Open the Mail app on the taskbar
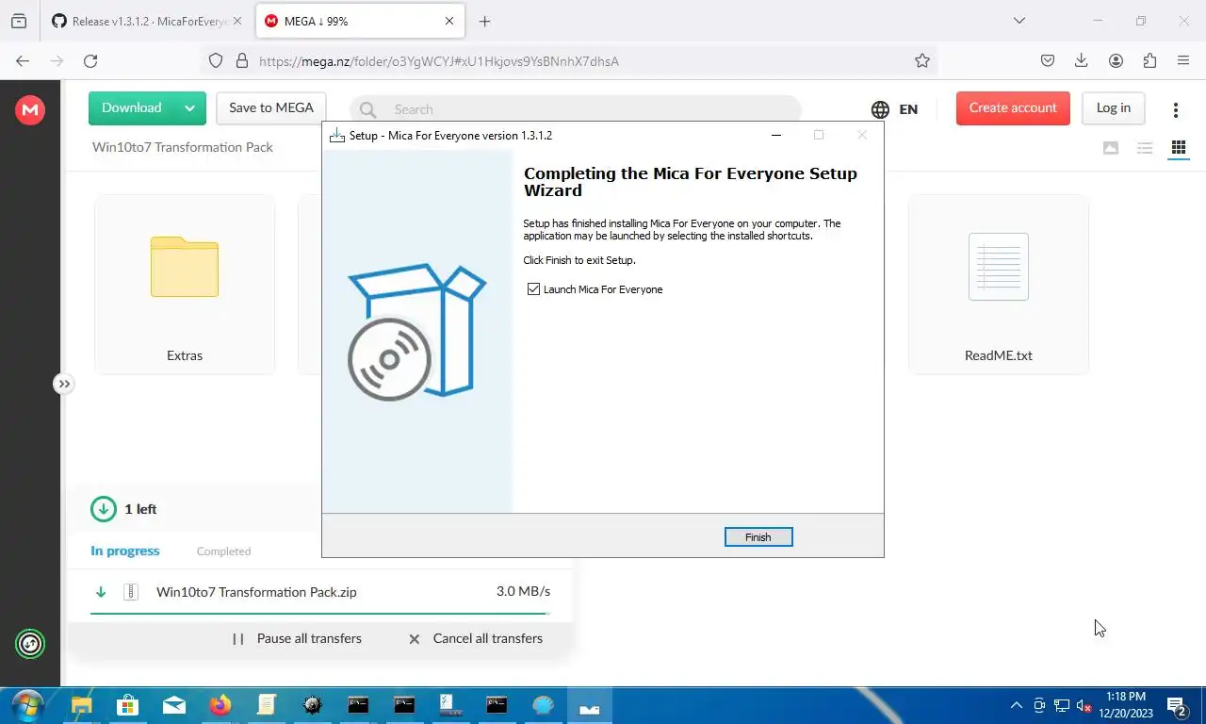Viewport: 1206px width, 724px height. (x=174, y=705)
